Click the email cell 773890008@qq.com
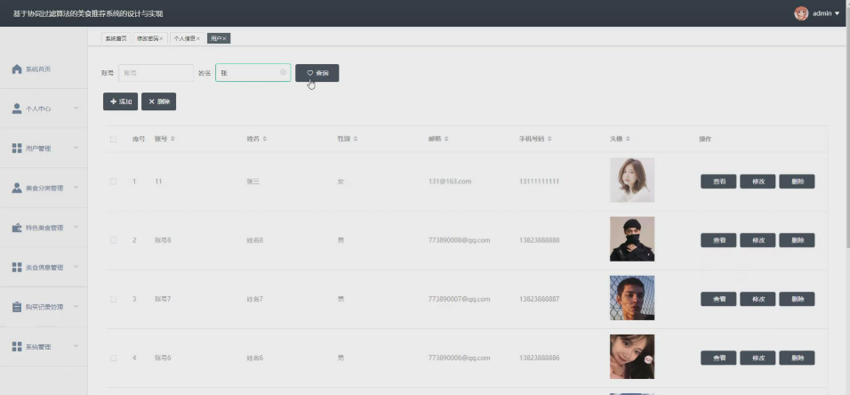Screen dimensions: 850x395 click(459, 240)
